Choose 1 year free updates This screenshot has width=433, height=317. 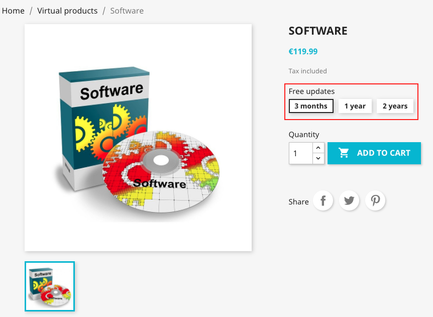pyautogui.click(x=355, y=106)
